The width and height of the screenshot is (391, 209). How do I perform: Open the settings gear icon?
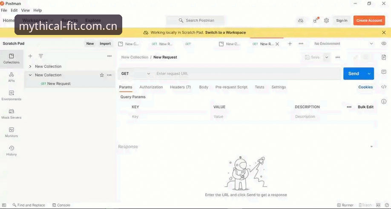tap(326, 20)
